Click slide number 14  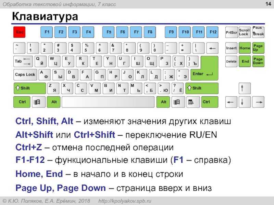[x=268, y=4]
